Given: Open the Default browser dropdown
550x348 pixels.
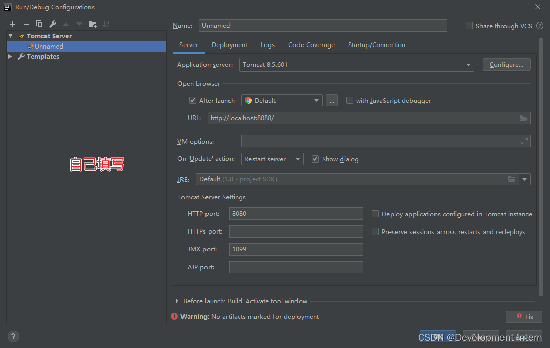Looking at the screenshot, I should pos(282,100).
